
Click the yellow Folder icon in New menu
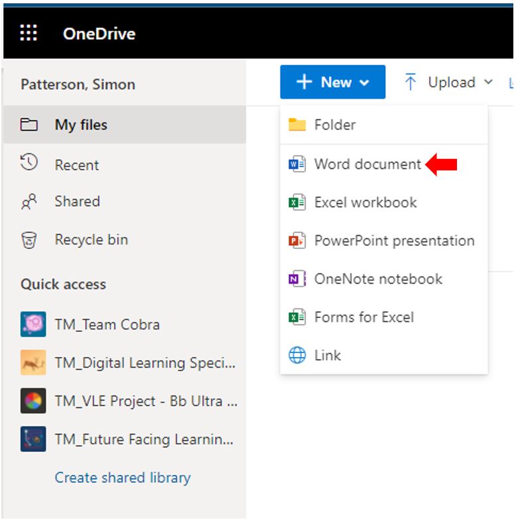[x=297, y=125]
